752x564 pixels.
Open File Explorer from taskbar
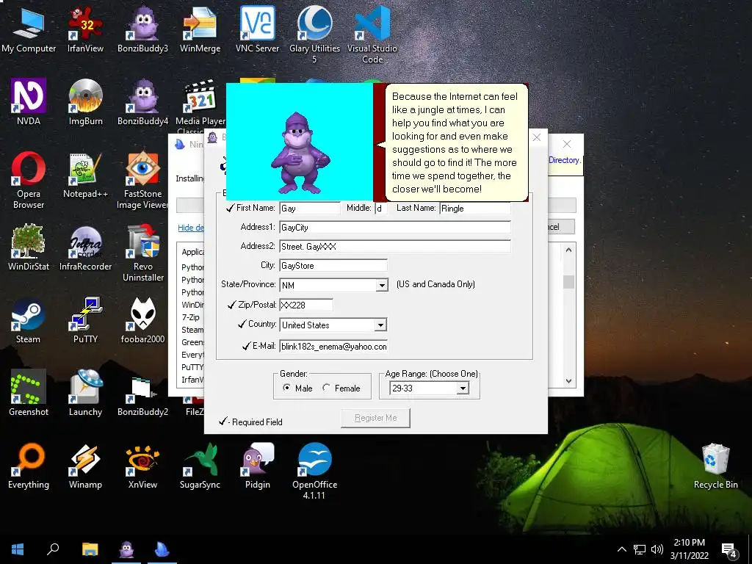click(90, 549)
